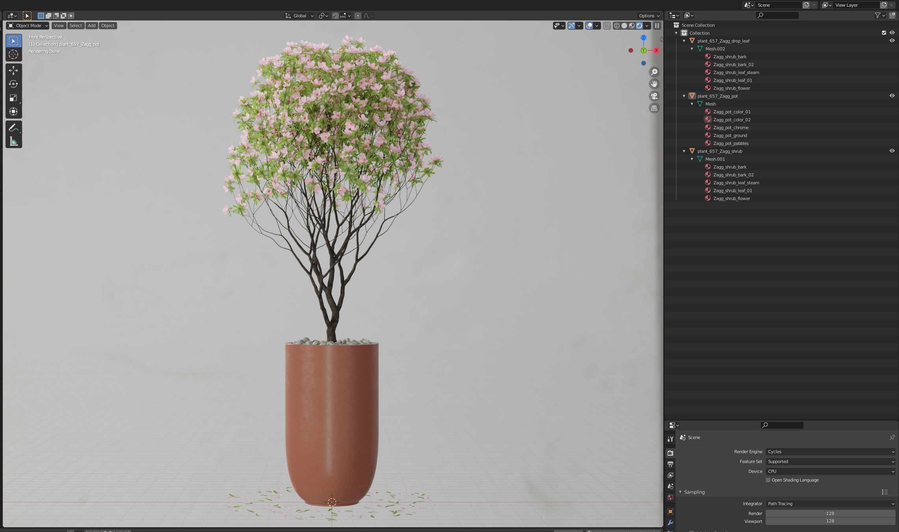
Task: Open the outliner filter dropdown
Action: (x=880, y=15)
